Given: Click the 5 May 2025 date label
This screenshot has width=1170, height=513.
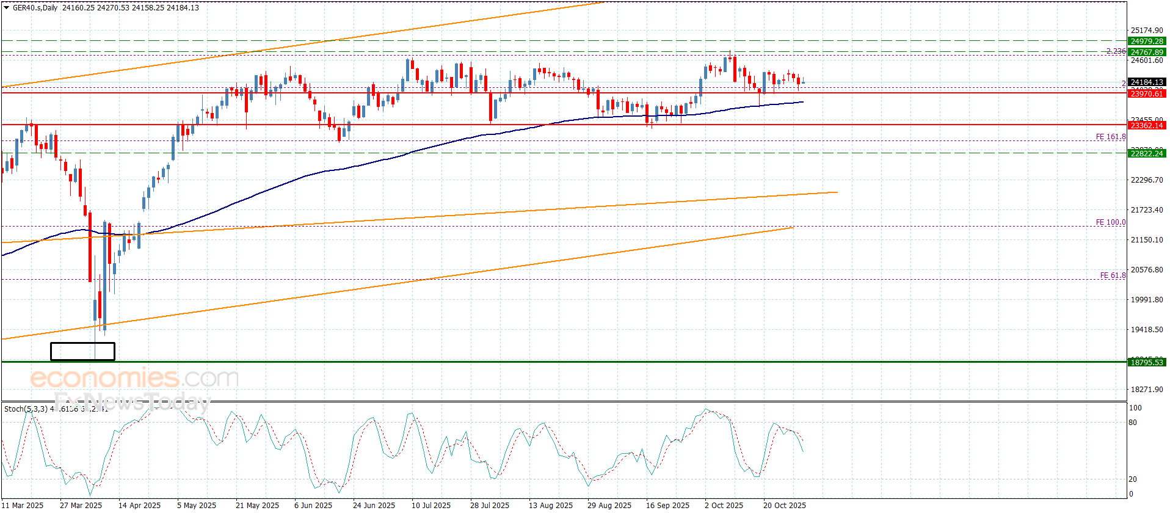Looking at the screenshot, I should pyautogui.click(x=197, y=505).
